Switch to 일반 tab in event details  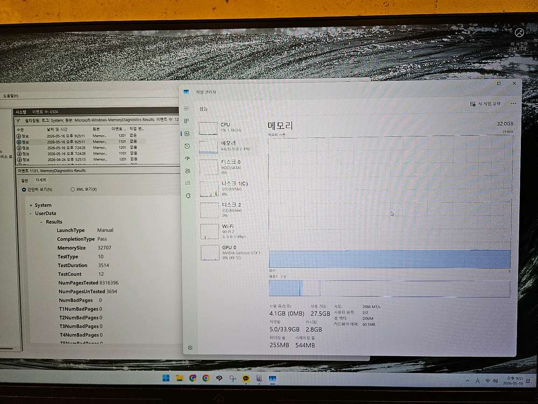[25, 180]
